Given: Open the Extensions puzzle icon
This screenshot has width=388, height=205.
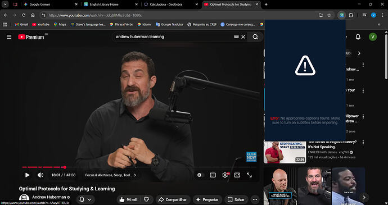Looking at the screenshot, I should (351, 15).
